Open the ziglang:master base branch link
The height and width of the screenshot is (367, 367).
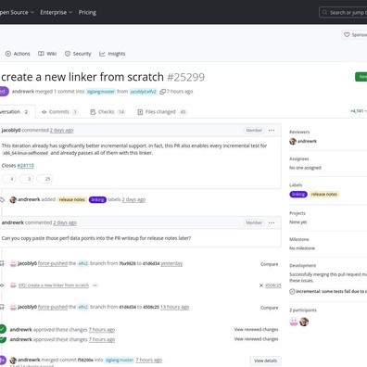tap(101, 92)
